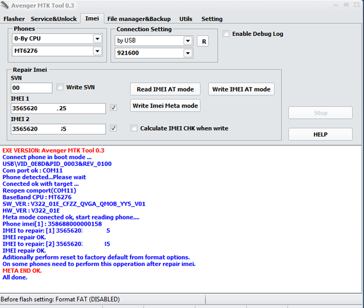
Task: Click the R refresh ports button
Action: (x=204, y=41)
